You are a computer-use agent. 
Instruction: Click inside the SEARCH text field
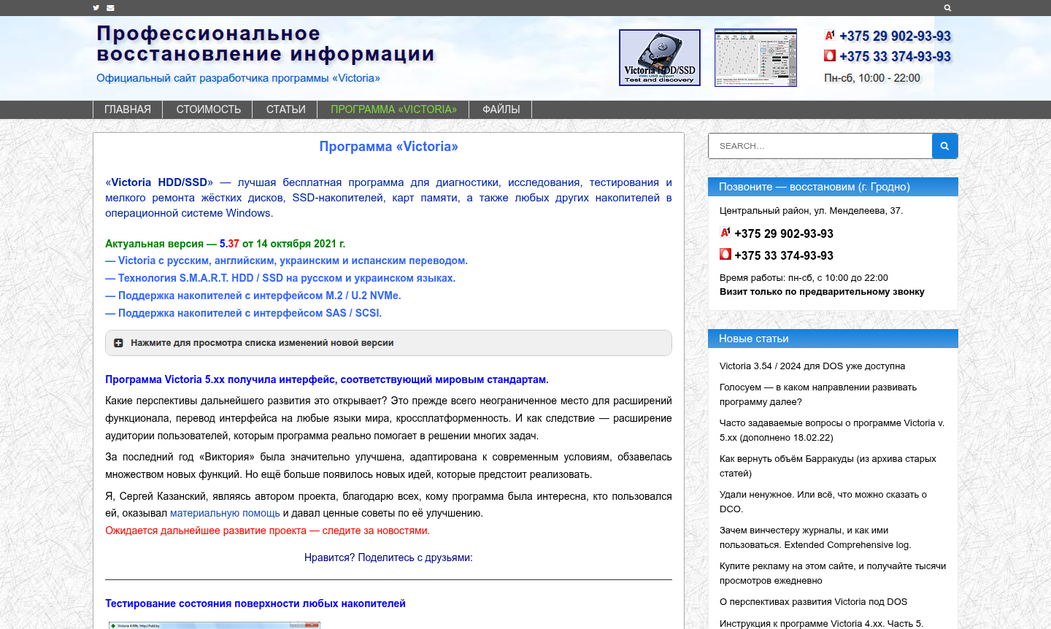[820, 146]
